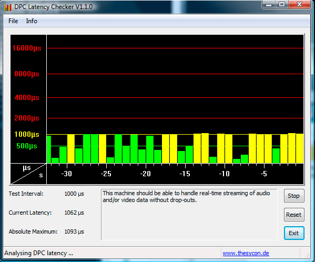Minimize the DPC Latency Checker window
The width and height of the screenshot is (315, 262).
pyautogui.click(x=269, y=4)
